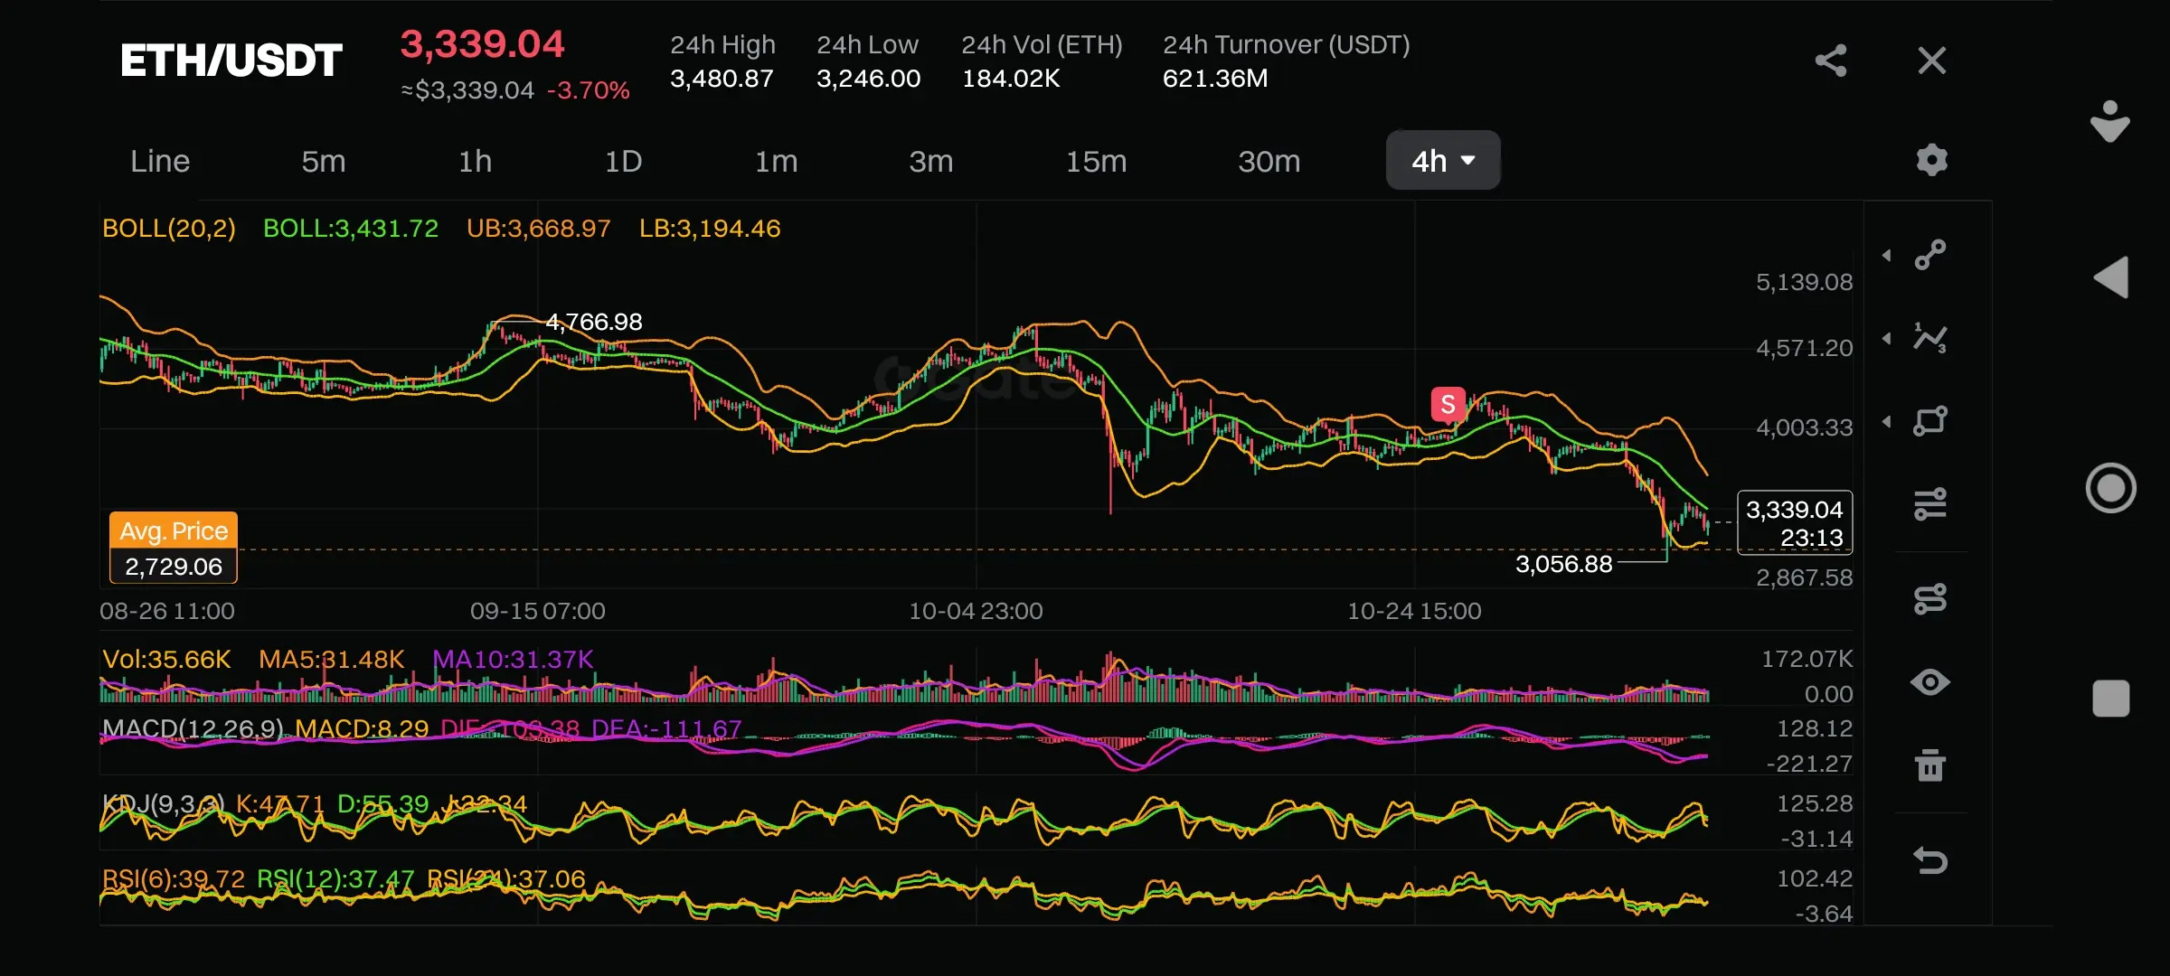The height and width of the screenshot is (976, 2170).
Task: Expand the line tools submenu arrow
Action: click(1887, 256)
